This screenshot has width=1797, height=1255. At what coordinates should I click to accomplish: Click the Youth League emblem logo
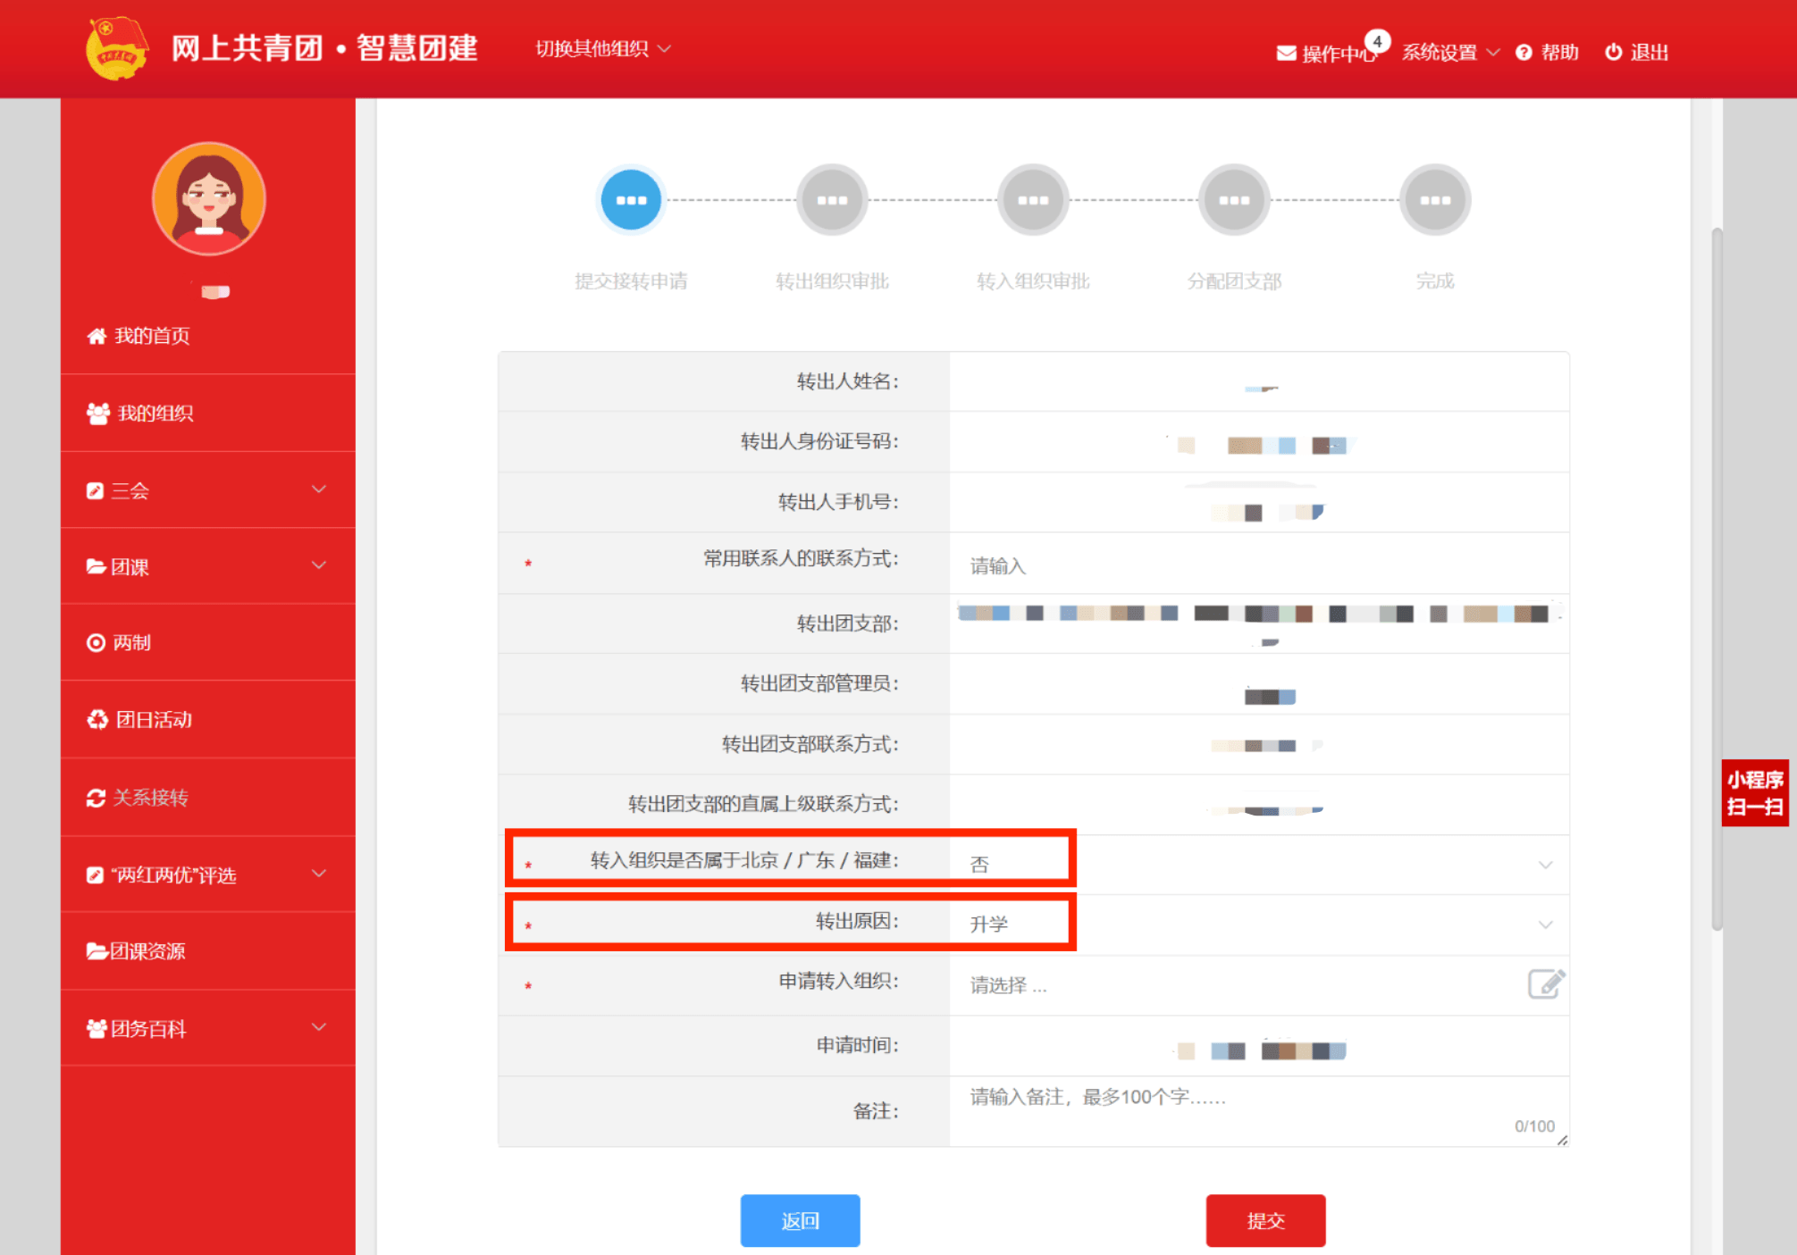(x=116, y=49)
